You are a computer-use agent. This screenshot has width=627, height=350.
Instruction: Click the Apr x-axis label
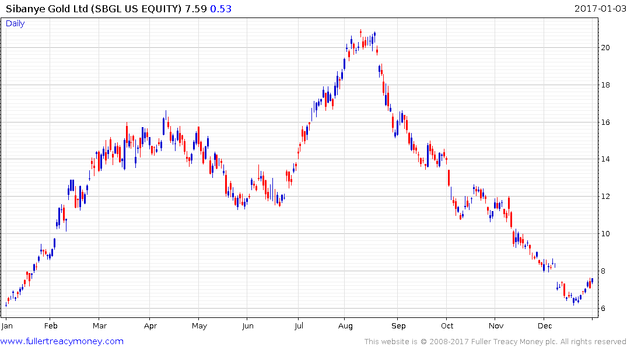click(150, 326)
